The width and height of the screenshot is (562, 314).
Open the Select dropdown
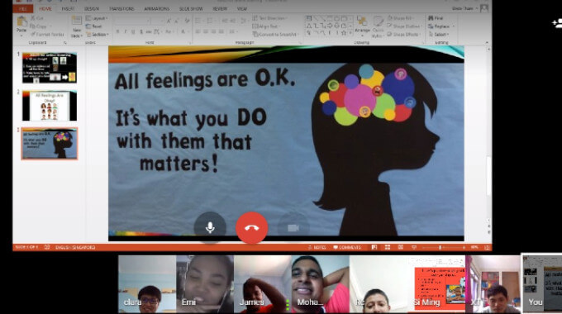(440, 35)
